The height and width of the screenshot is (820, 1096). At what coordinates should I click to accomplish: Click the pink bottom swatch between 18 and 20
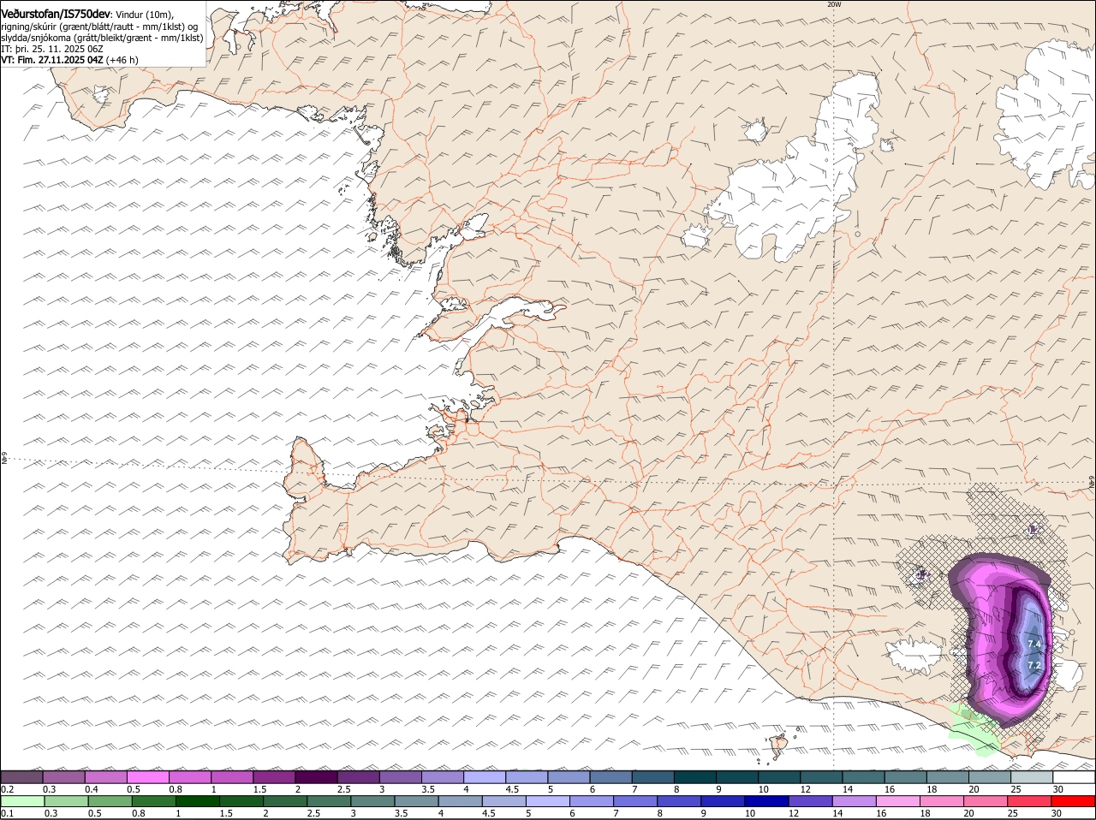pyautogui.click(x=942, y=801)
